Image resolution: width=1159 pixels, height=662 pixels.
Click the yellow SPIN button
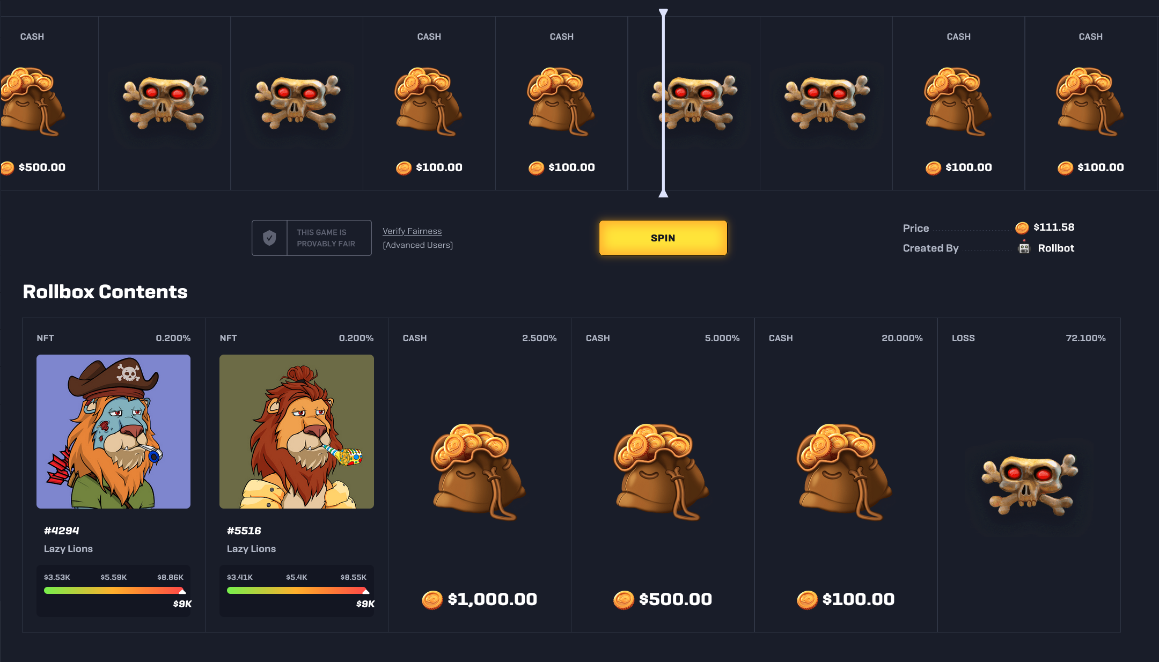663,238
